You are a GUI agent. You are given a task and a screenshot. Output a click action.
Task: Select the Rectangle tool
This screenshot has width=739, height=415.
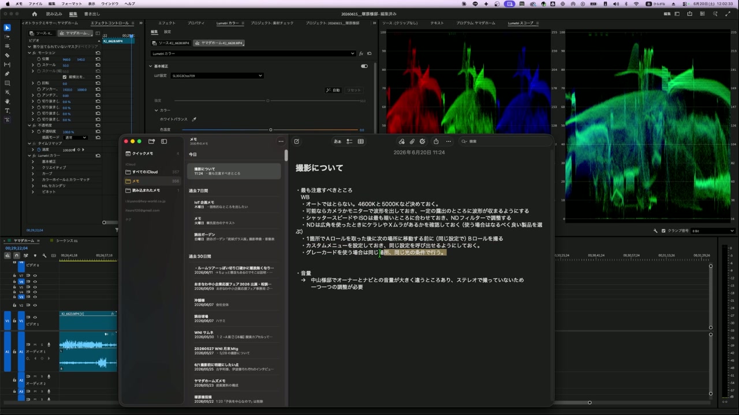coord(7,83)
